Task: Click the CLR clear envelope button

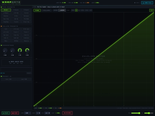Action: [152, 10]
